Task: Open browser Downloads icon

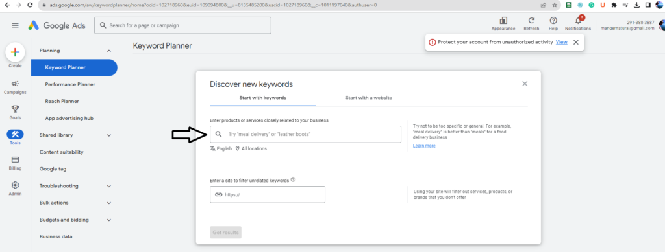Action: pyautogui.click(x=636, y=5)
